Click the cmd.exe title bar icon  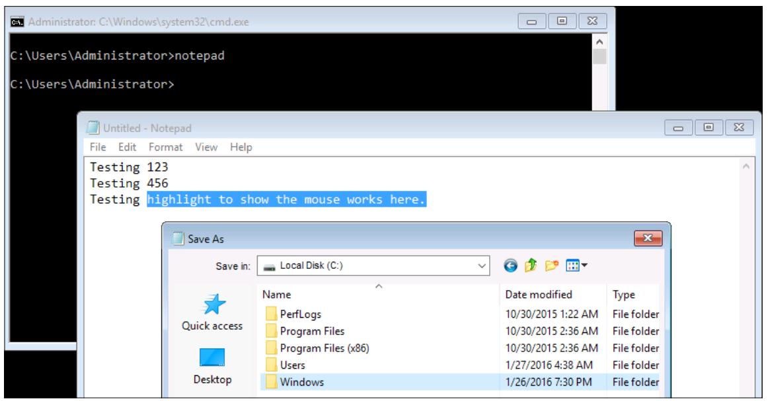(x=17, y=22)
